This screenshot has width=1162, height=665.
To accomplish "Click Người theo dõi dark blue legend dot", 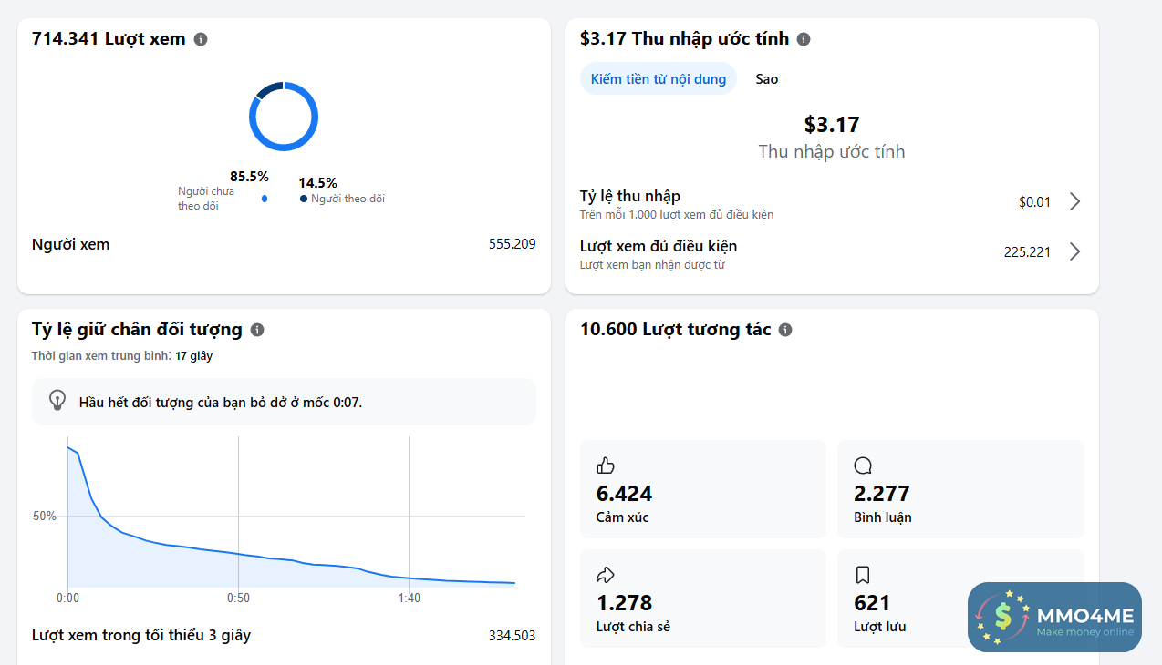I will pos(304,199).
